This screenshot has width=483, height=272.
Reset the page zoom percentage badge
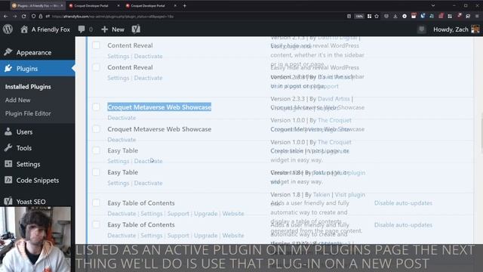(359, 17)
